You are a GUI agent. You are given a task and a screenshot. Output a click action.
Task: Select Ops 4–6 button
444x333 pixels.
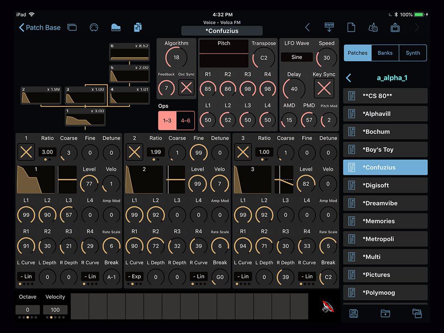tap(186, 121)
